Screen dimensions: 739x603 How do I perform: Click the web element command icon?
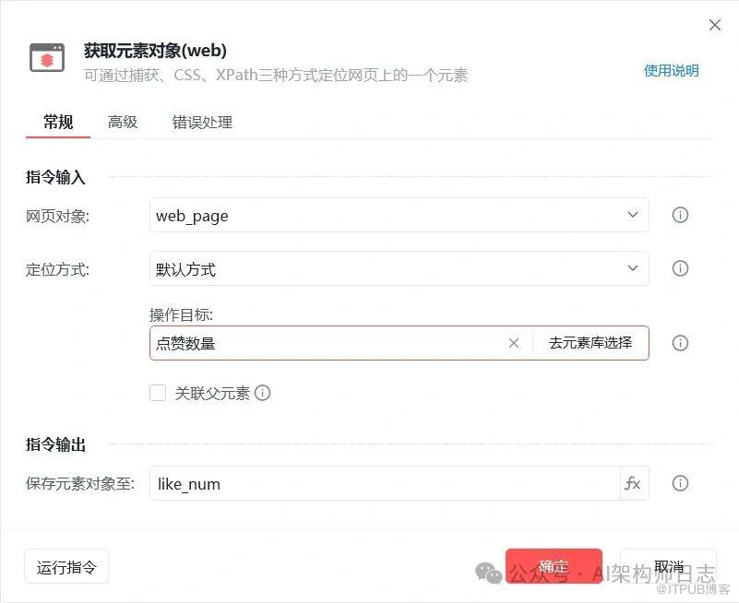[x=47, y=57]
